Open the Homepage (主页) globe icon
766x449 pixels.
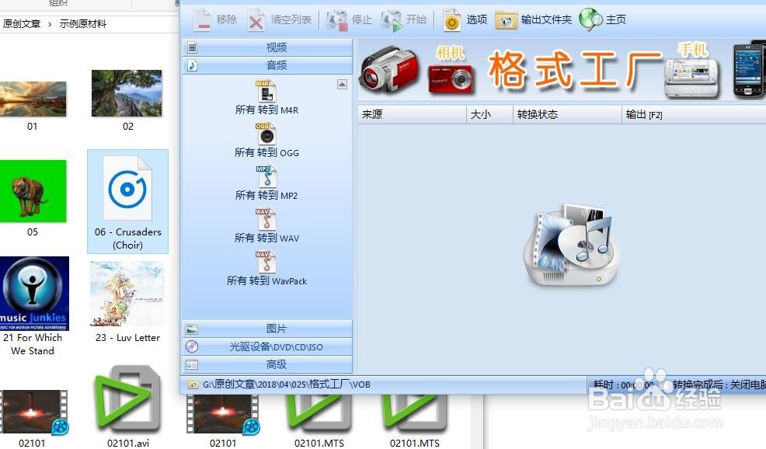point(590,19)
